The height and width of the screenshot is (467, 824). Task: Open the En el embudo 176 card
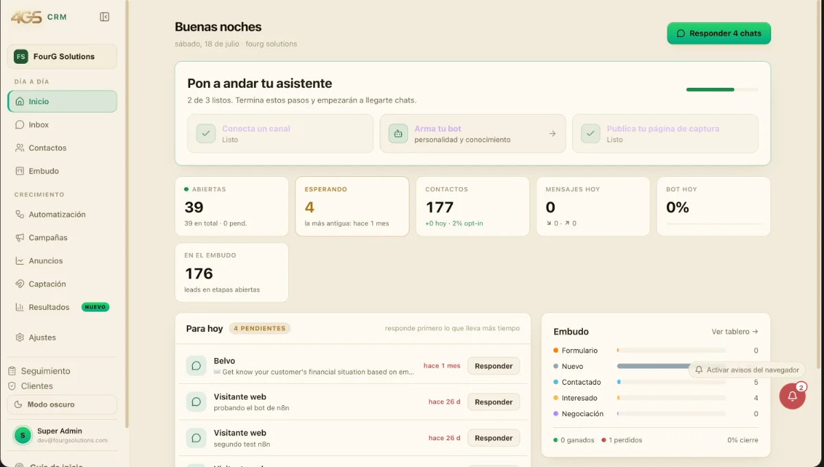231,272
